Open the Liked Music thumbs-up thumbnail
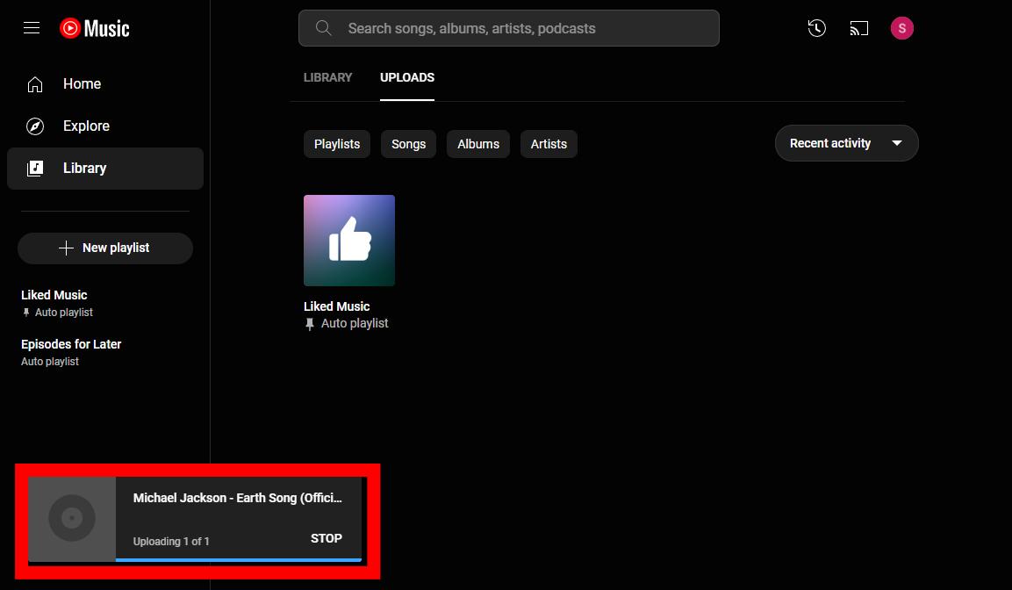This screenshot has width=1012, height=590. click(349, 241)
